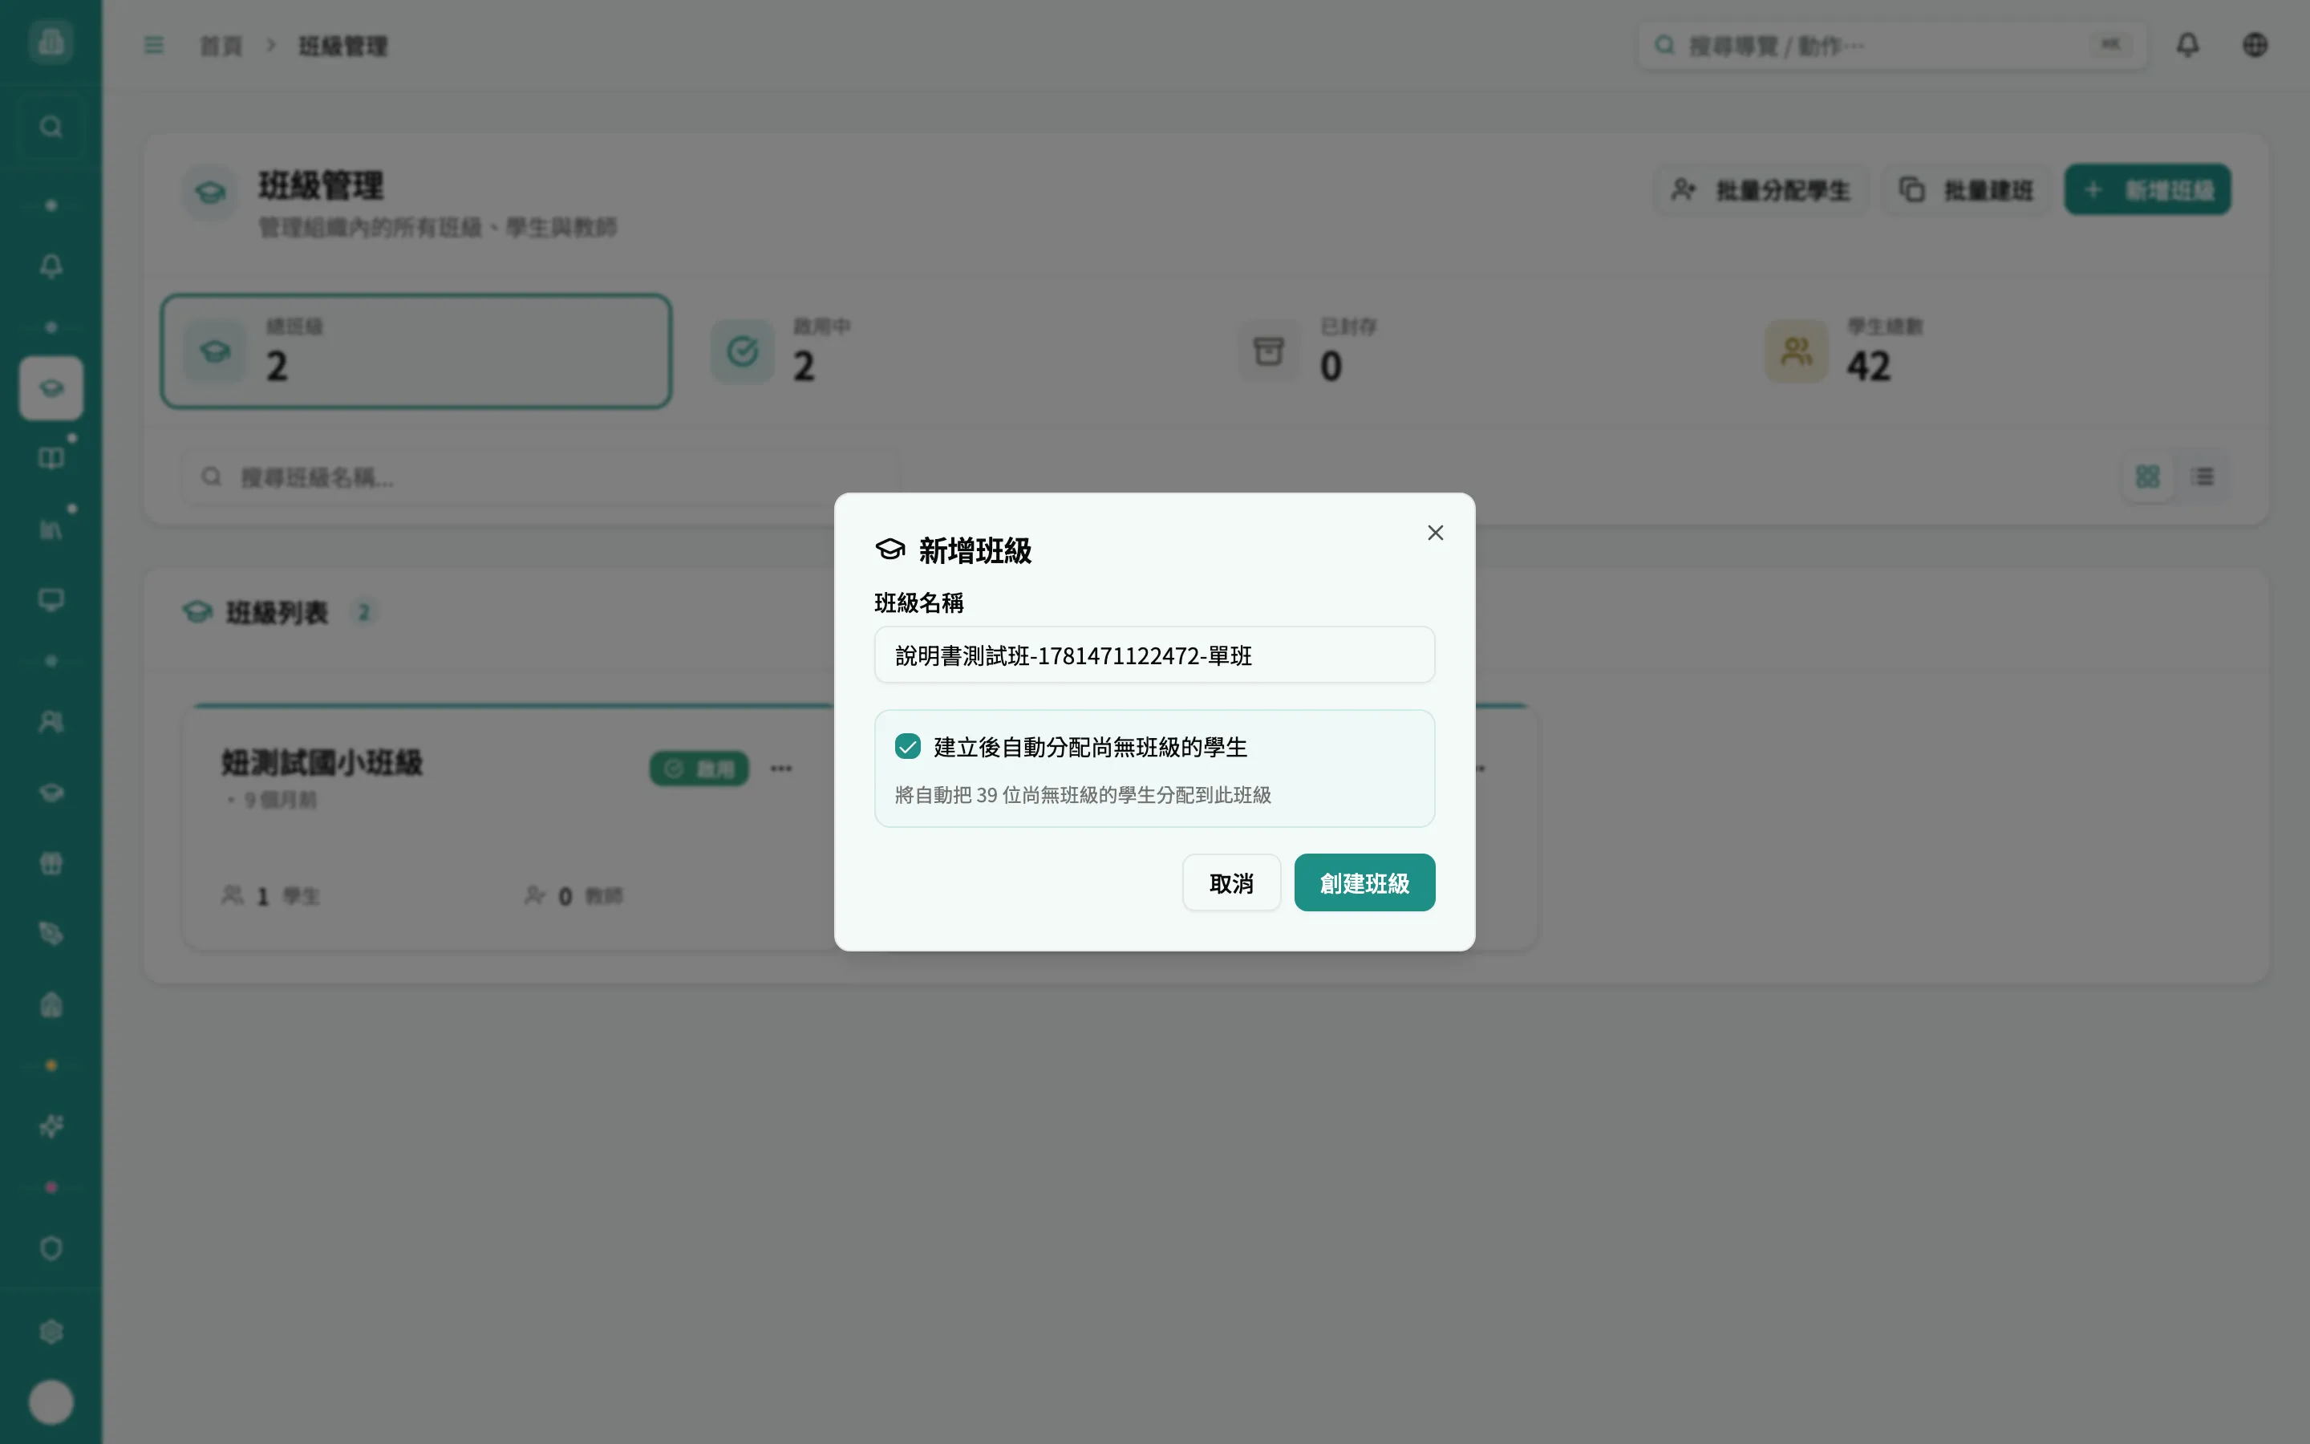Screen dimensions: 2310x1444
Task: Toggle the hamburger menu icon in header
Action: 154,45
